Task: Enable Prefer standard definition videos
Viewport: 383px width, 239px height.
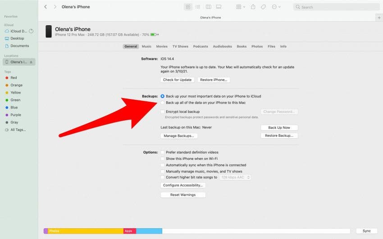Action: (162, 152)
